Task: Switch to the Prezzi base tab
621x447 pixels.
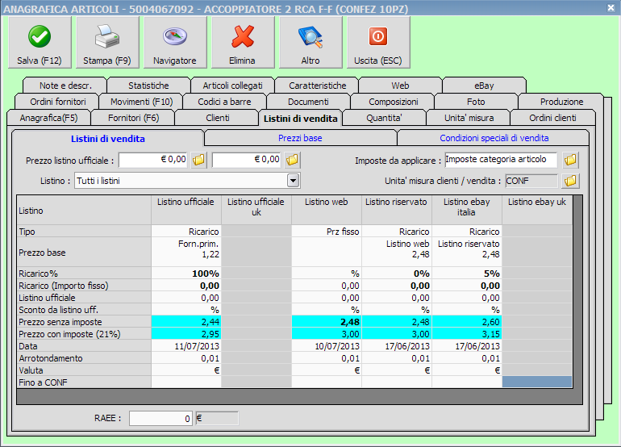Action: click(300, 138)
